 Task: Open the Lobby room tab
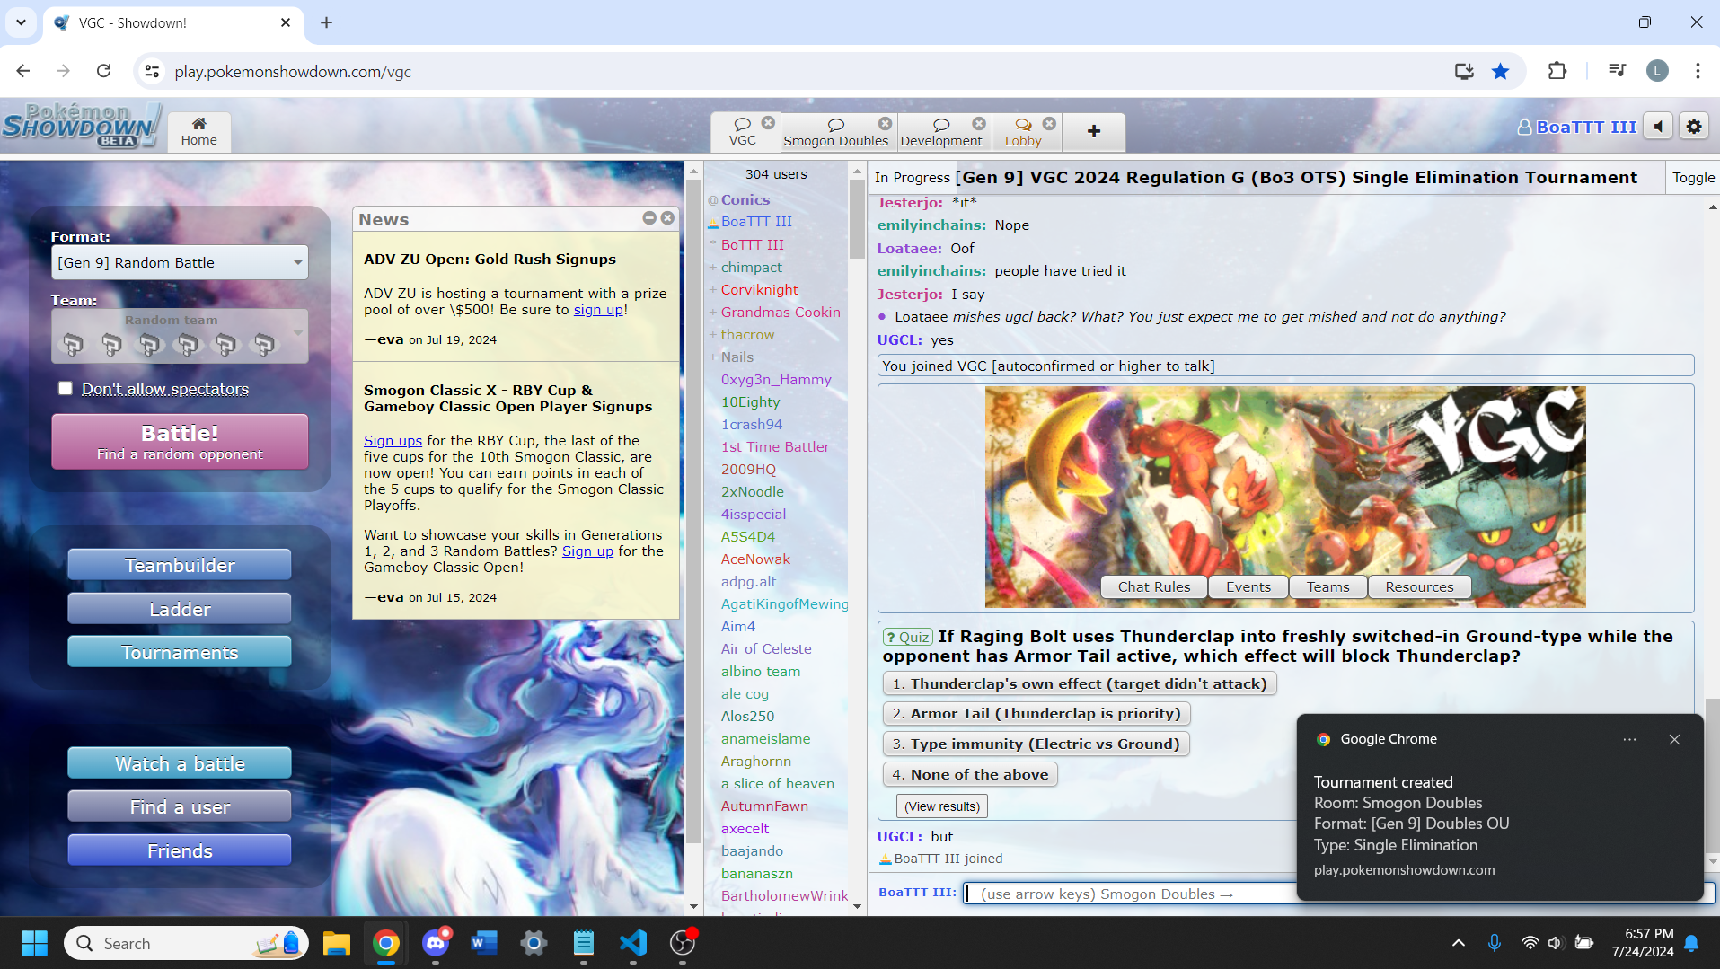tap(1023, 132)
